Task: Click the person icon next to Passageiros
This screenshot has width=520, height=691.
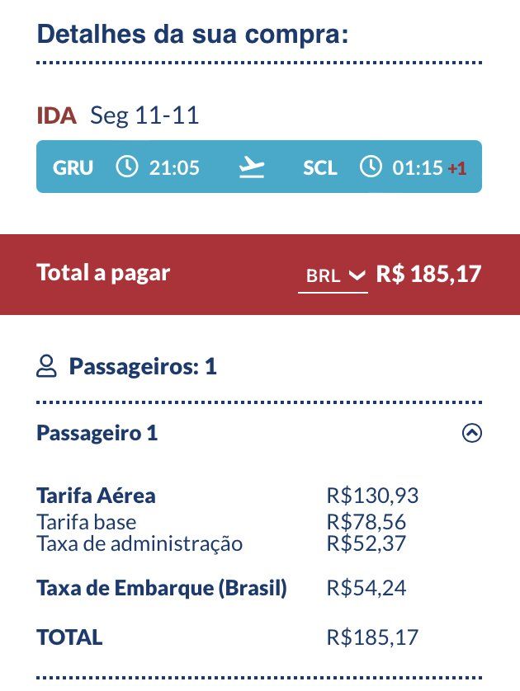Action: click(46, 366)
